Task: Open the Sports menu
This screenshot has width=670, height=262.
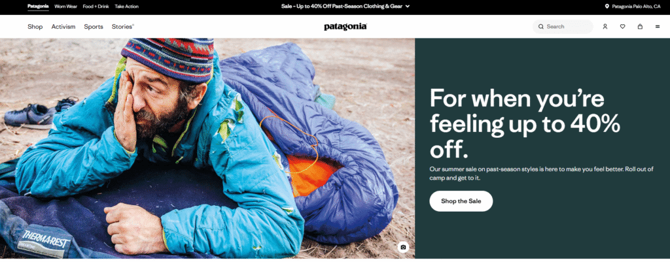Action: [93, 26]
